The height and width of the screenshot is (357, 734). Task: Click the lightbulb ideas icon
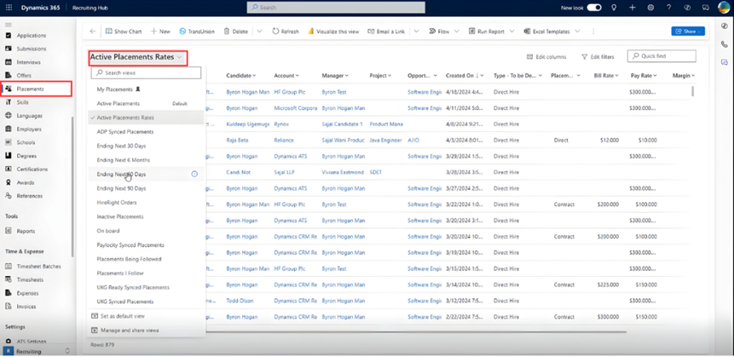614,8
